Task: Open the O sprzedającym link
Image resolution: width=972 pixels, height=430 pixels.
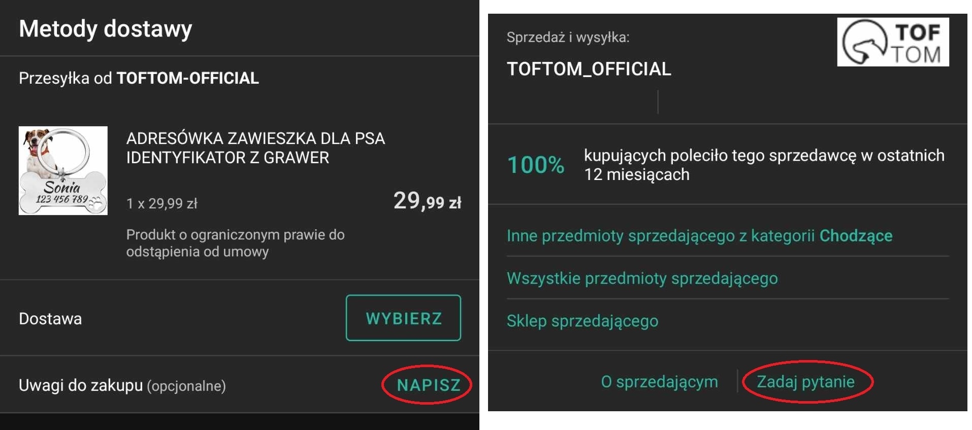Action: pyautogui.click(x=659, y=382)
